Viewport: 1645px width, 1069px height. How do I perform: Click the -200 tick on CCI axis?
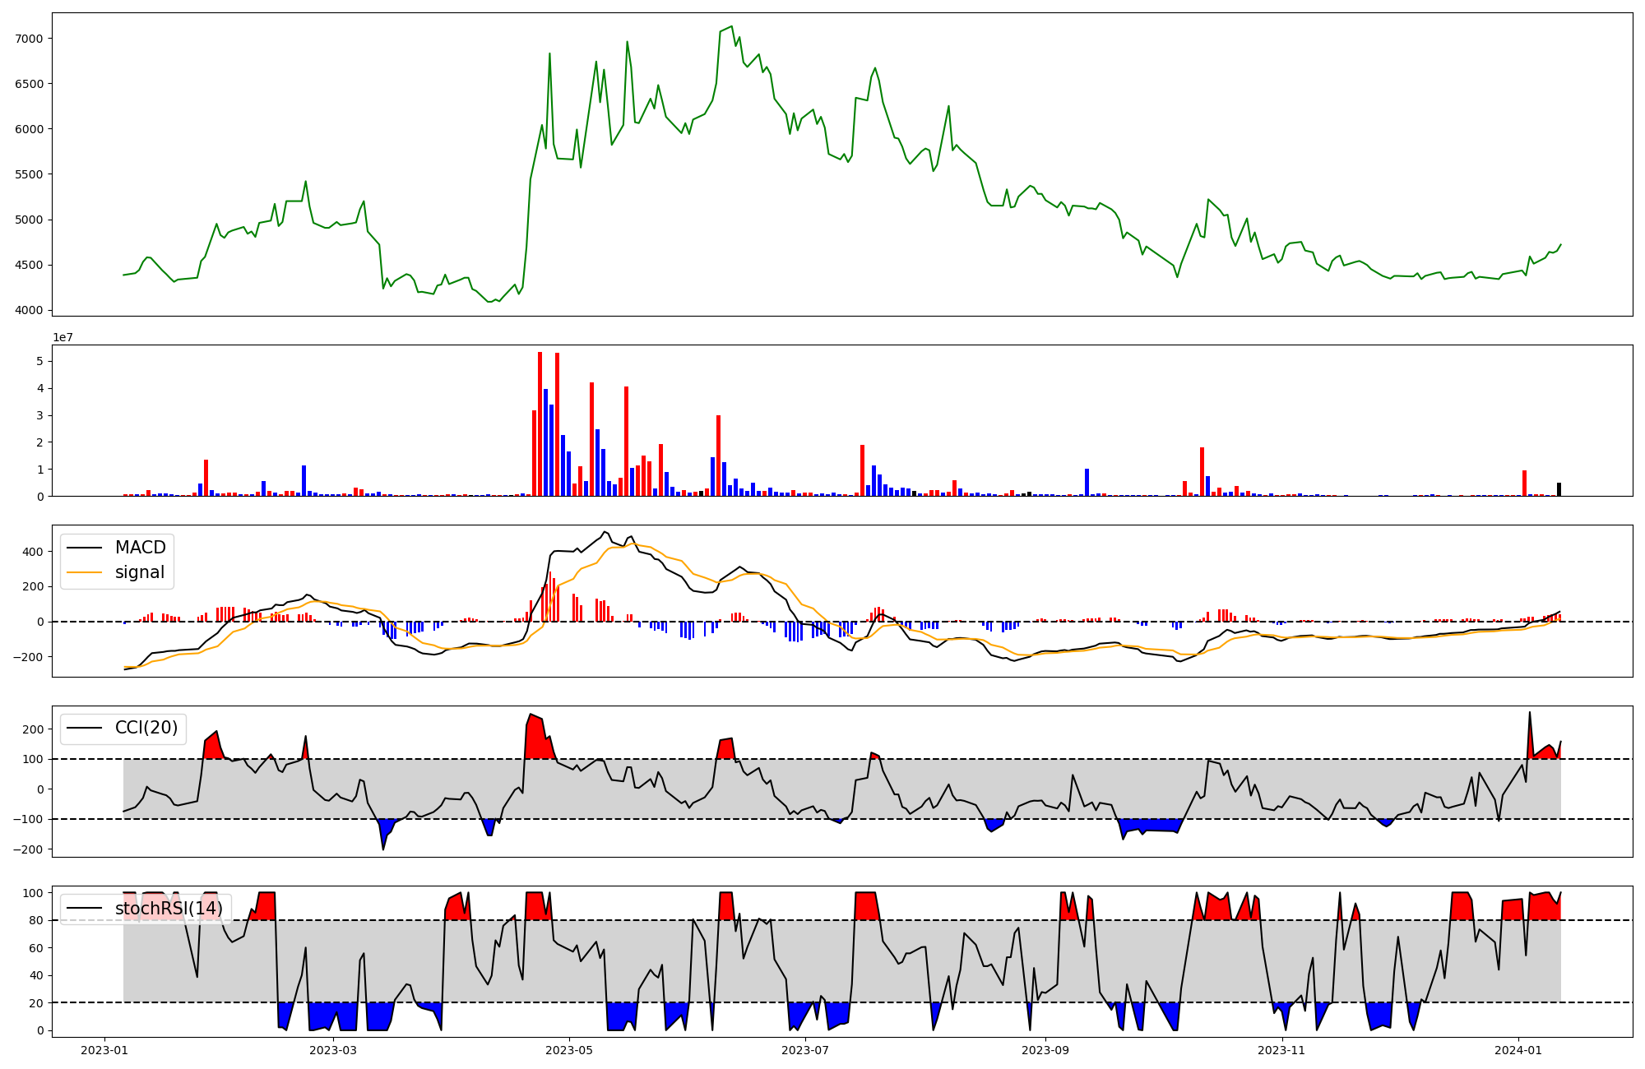[29, 849]
